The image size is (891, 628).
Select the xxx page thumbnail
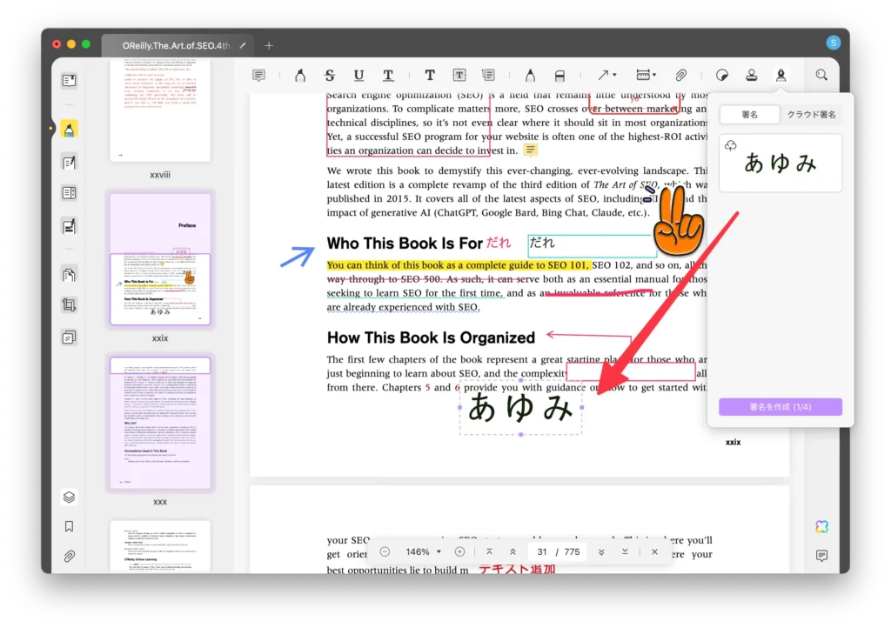(x=160, y=422)
